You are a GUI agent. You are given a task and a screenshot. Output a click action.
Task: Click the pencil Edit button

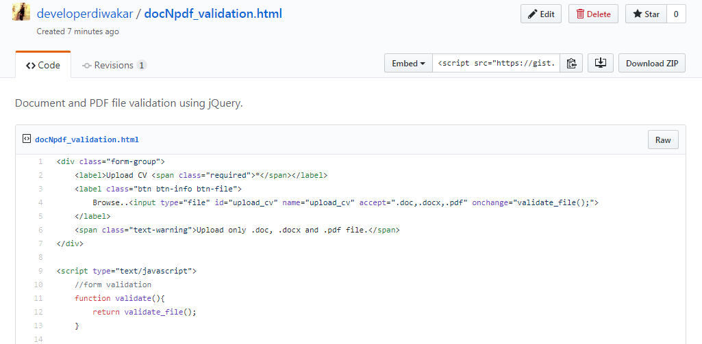(x=541, y=14)
